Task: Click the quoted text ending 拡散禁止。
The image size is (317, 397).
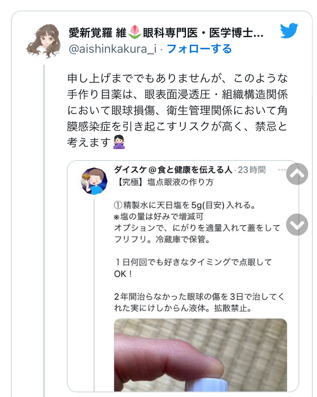Action: (x=233, y=308)
